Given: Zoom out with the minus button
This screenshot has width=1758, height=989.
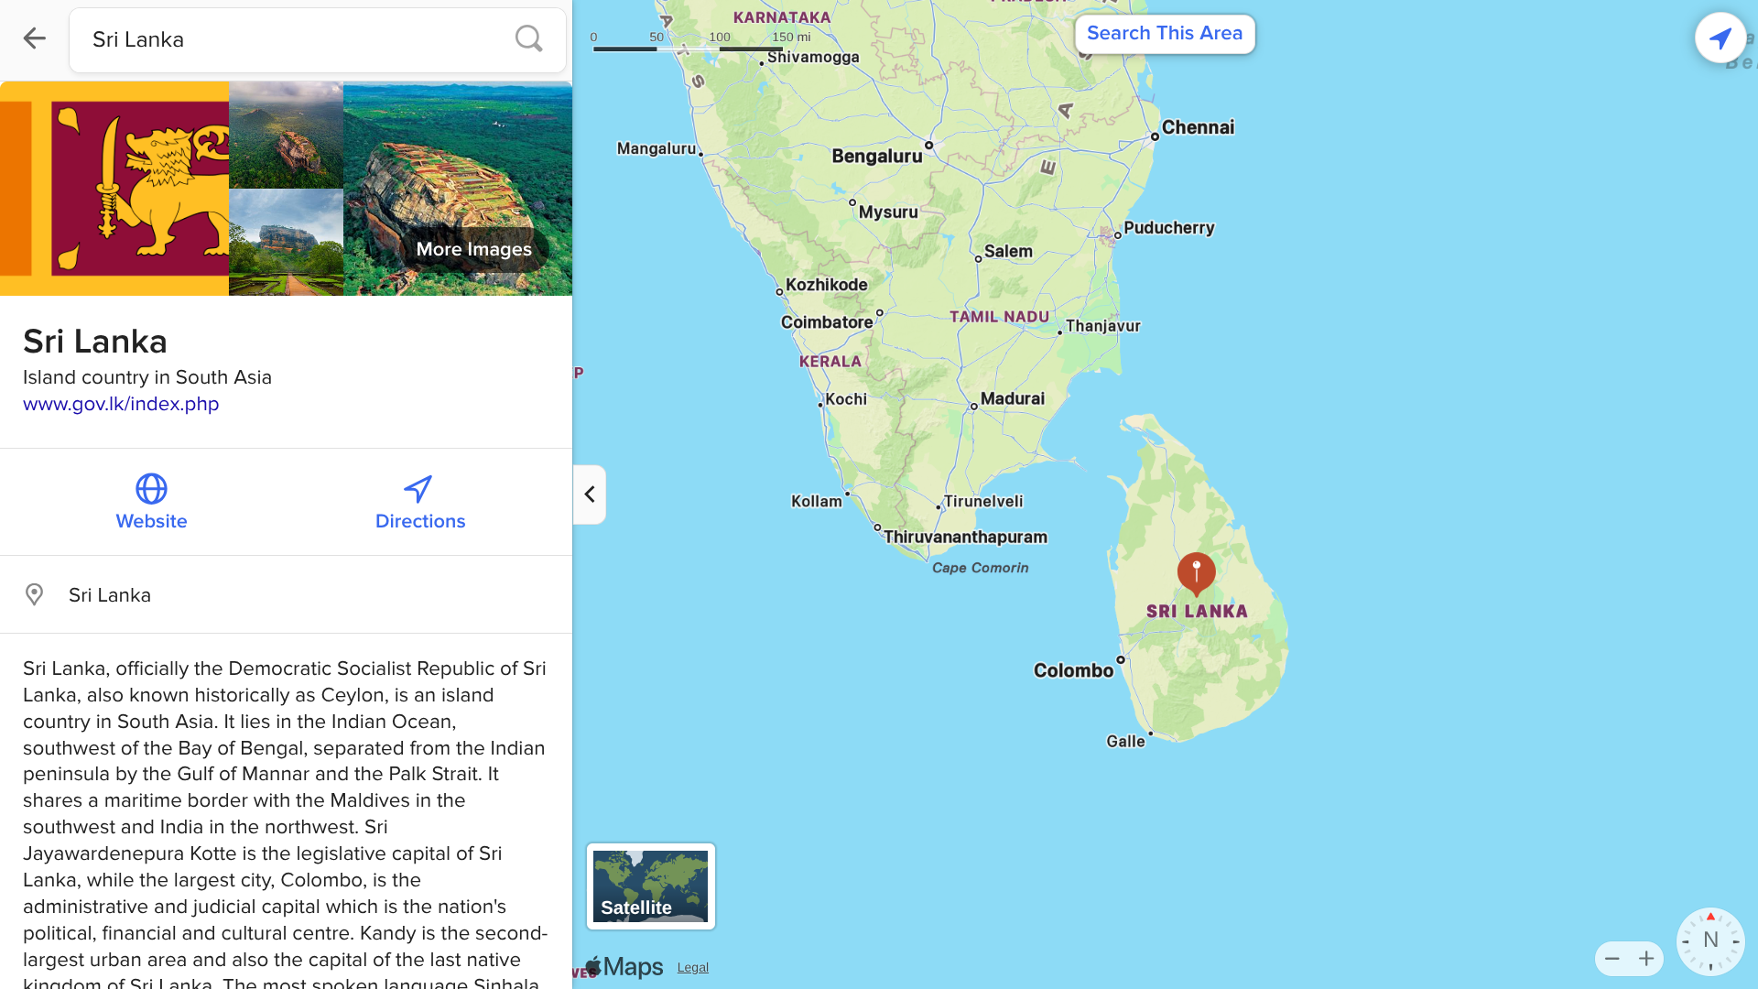Looking at the screenshot, I should 1612,959.
